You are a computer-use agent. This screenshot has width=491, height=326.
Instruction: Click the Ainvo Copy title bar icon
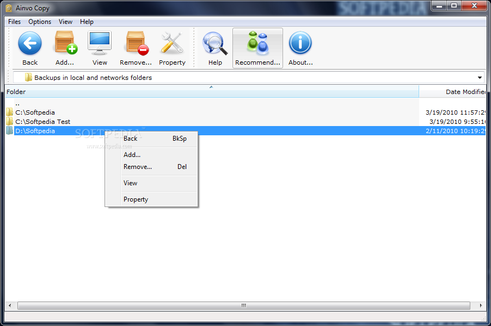[x=9, y=8]
